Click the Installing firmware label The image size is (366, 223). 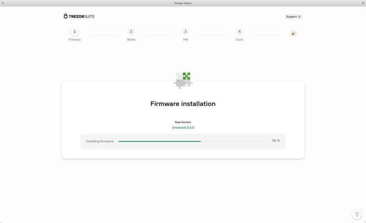point(100,141)
